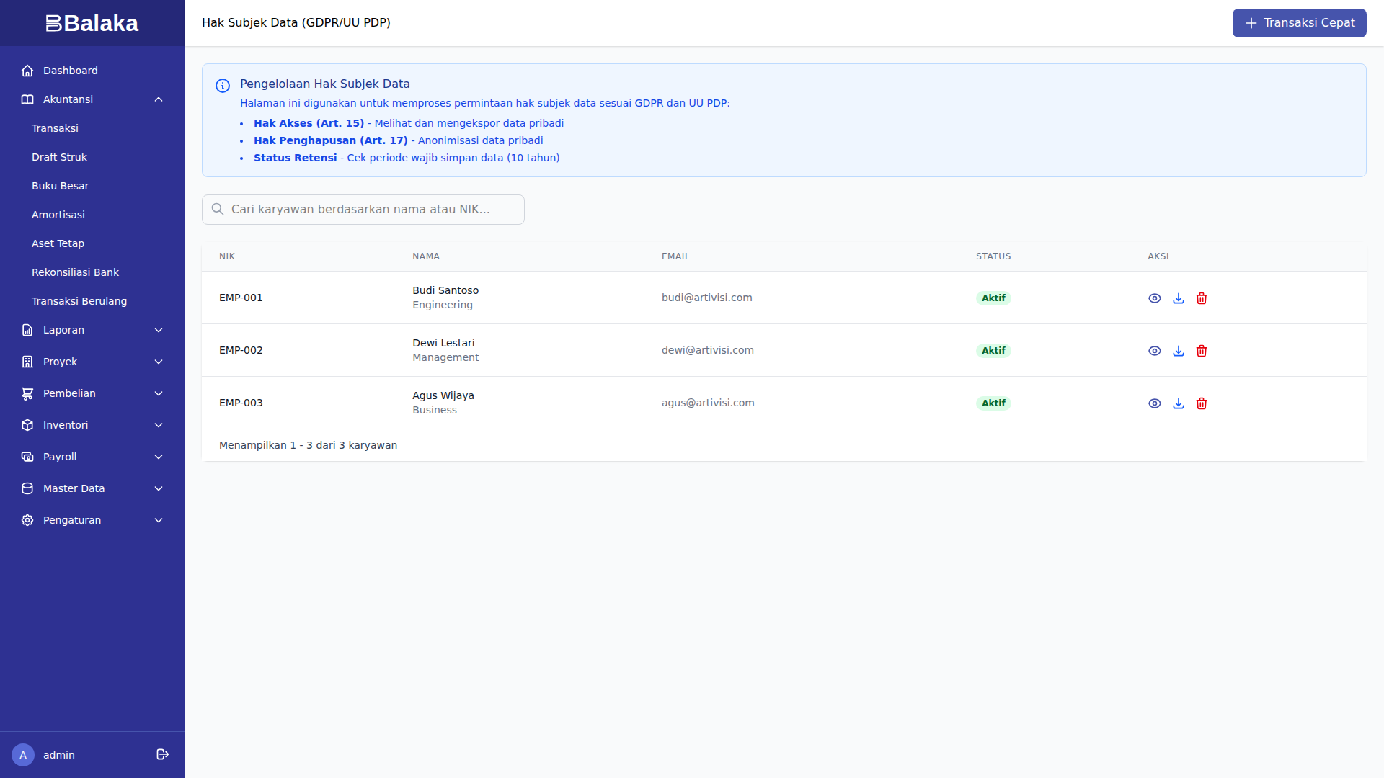Click the Transaksi Cepat button

[1299, 23]
